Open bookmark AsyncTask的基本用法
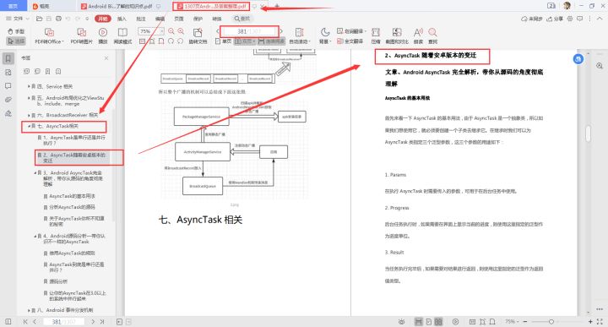This screenshot has width=608, height=327. (x=72, y=196)
